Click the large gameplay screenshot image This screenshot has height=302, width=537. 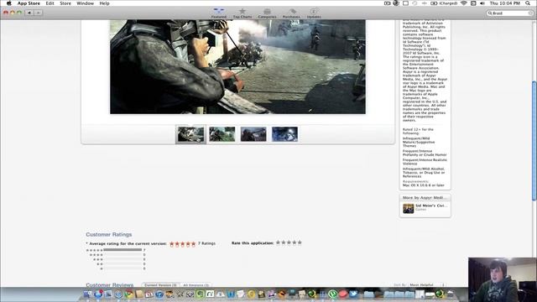pyautogui.click(x=237, y=67)
